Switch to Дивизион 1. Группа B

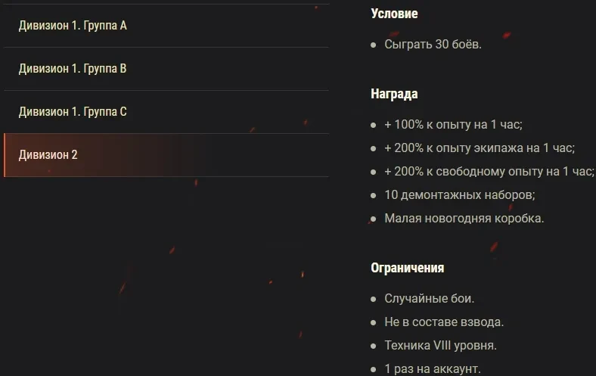coord(73,69)
